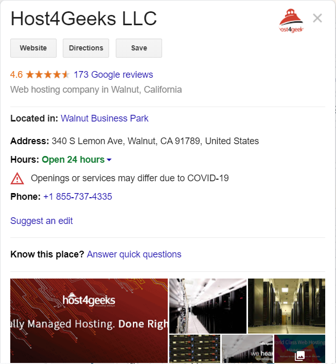
Task: Save this place with Save button
Action: [139, 48]
